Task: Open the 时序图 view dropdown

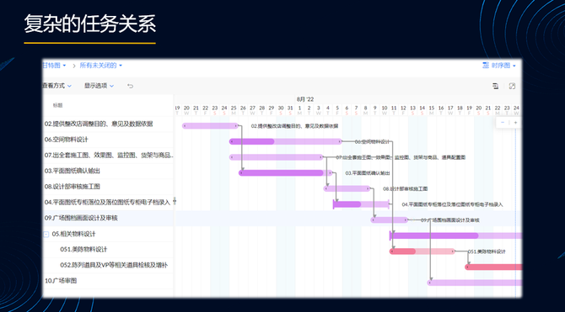Action: [x=499, y=66]
